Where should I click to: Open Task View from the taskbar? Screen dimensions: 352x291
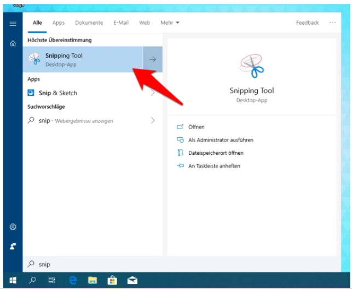coord(52,280)
